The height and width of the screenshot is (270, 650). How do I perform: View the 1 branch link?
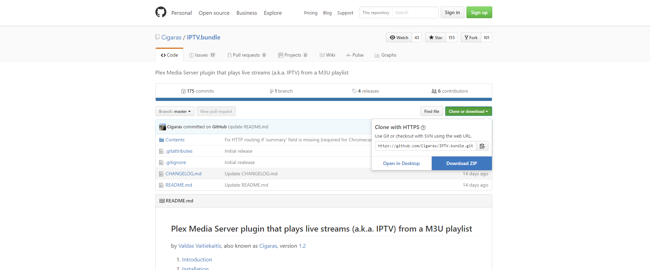282,91
